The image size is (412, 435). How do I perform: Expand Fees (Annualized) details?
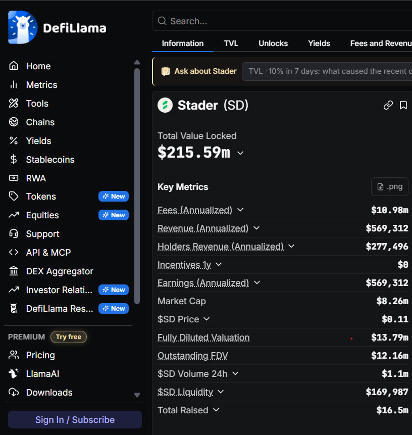[x=240, y=210]
